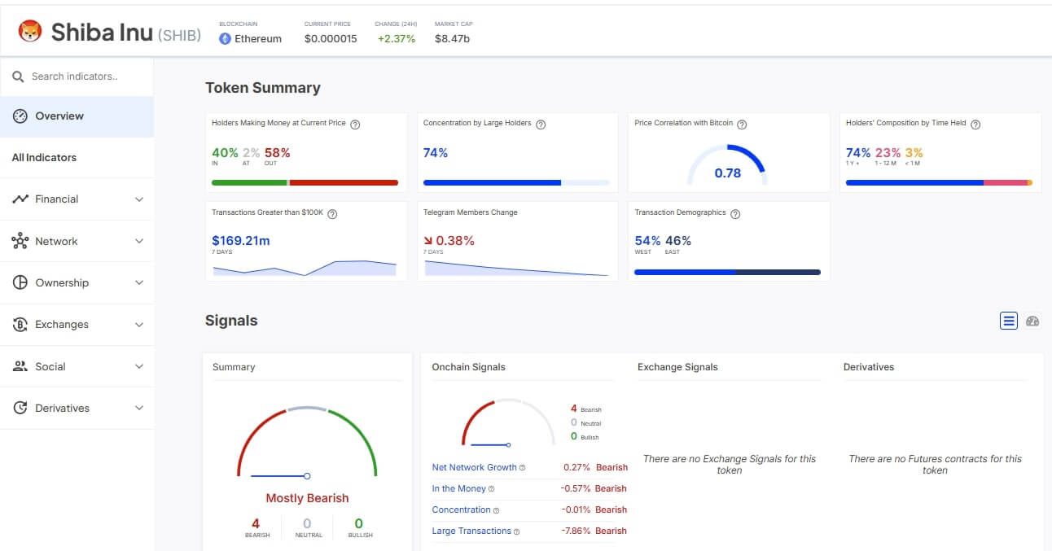Click help icon next to Price Correlation with Bitcoin

pyautogui.click(x=742, y=124)
